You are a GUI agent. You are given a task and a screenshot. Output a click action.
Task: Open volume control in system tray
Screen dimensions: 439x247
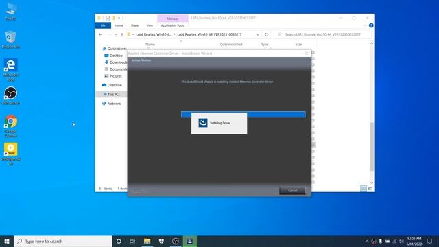point(401,241)
